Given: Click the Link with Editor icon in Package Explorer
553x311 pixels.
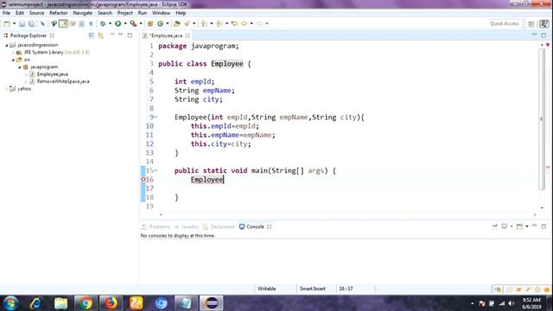Looking at the screenshot, I should tap(100, 35).
